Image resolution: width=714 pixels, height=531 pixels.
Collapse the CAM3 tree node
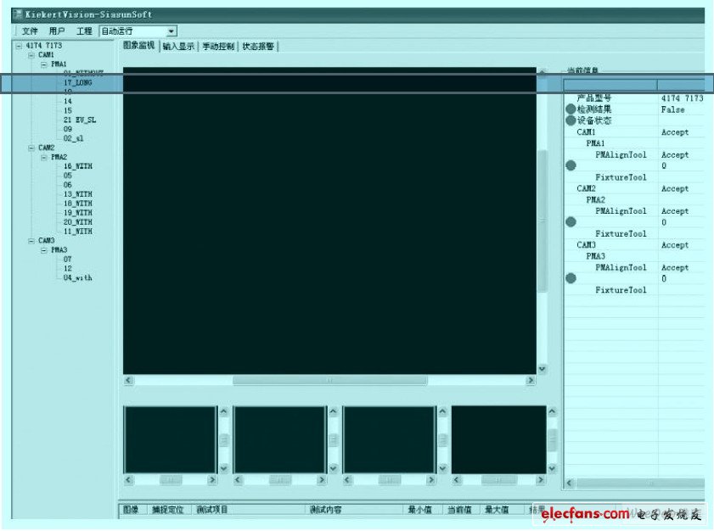(31, 241)
